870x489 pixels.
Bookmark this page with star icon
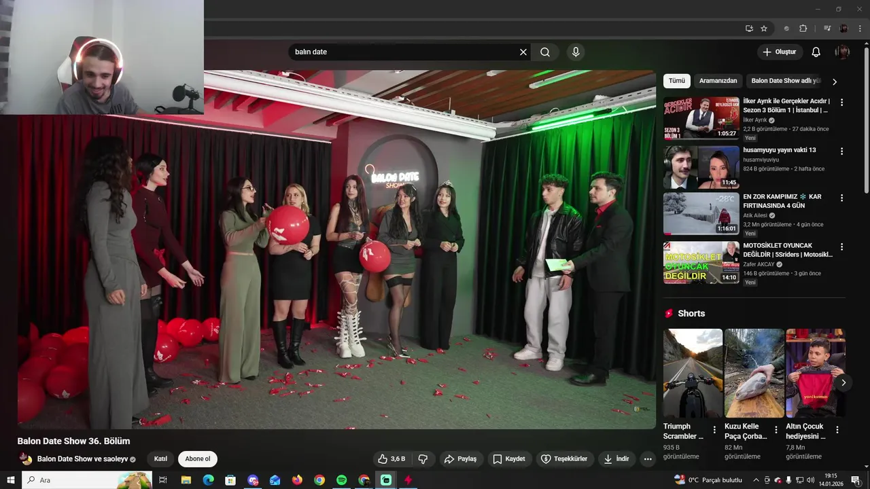(x=764, y=29)
